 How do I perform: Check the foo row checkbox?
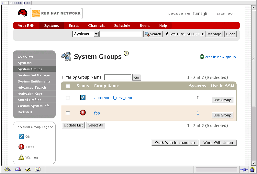pyautogui.click(x=68, y=113)
